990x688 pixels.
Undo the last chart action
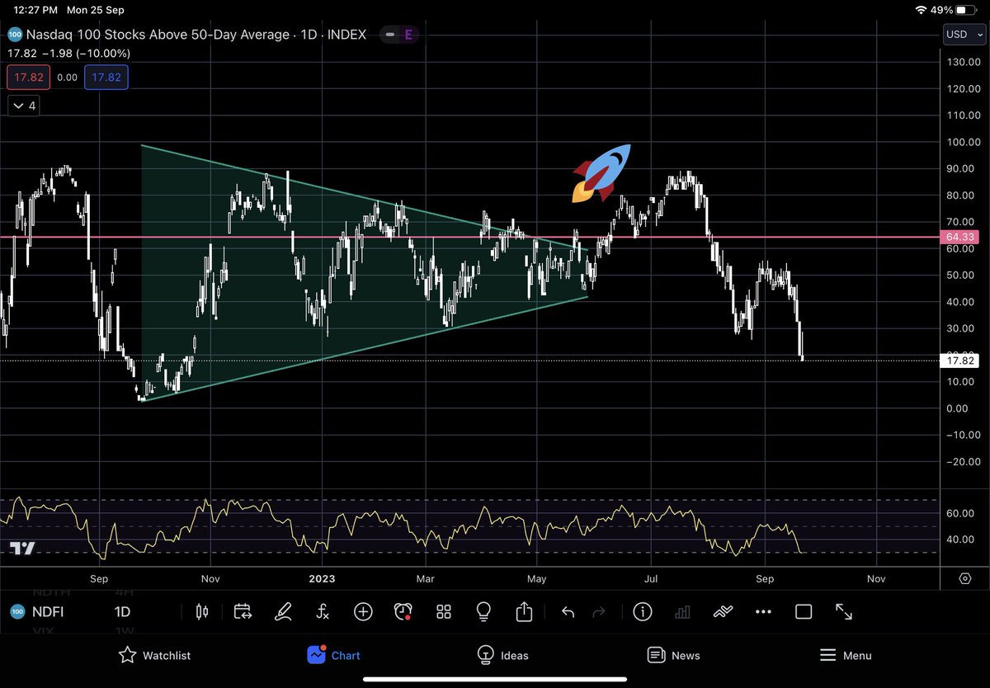[567, 611]
